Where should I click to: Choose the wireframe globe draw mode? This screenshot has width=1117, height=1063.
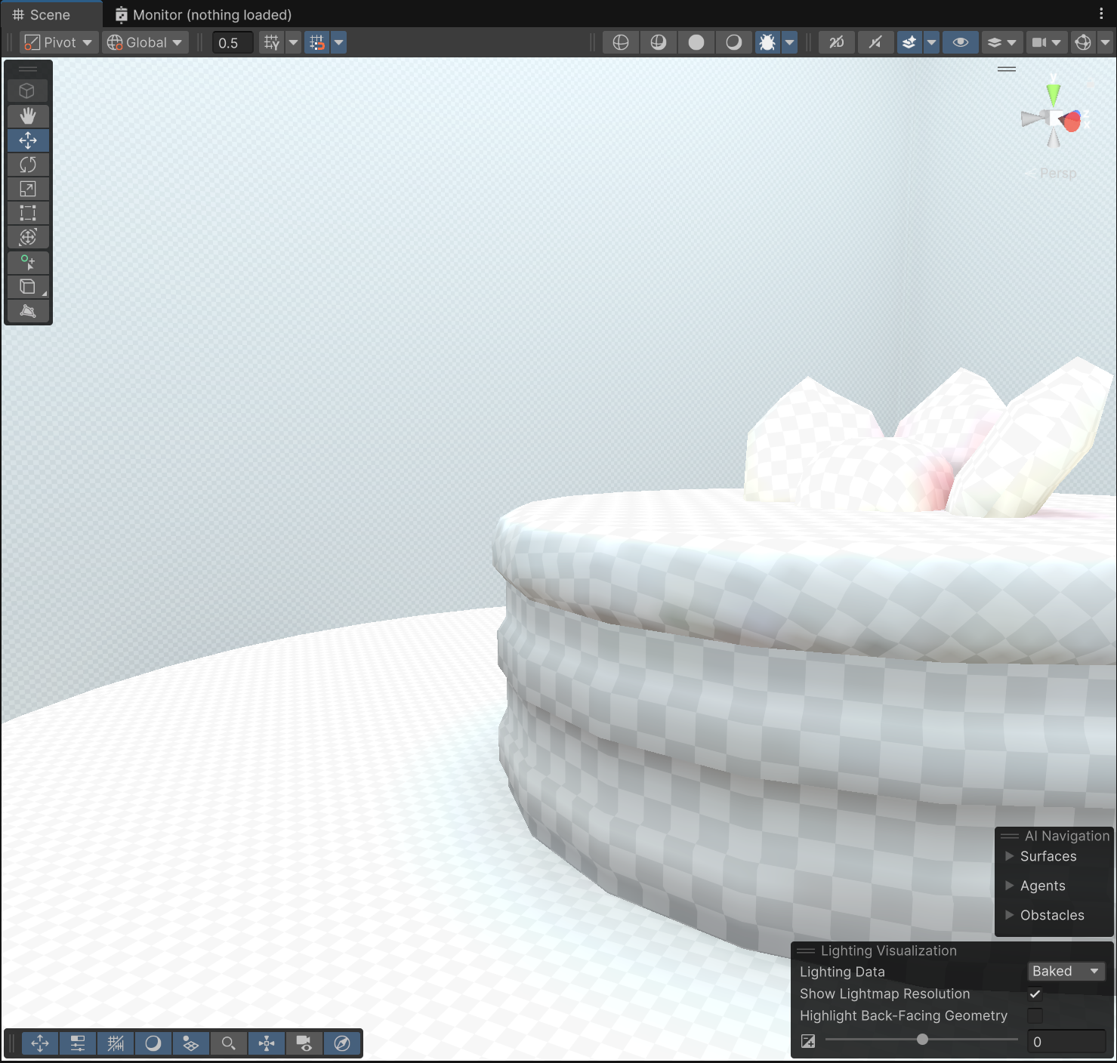point(621,42)
